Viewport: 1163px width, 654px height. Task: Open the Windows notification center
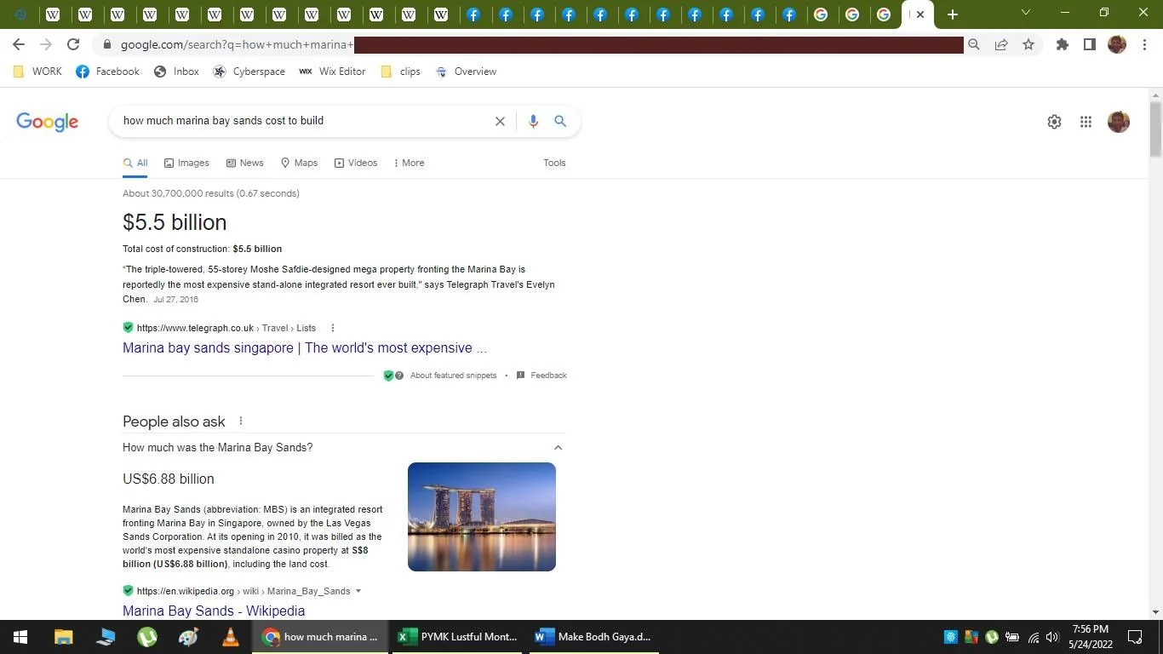pos(1135,637)
